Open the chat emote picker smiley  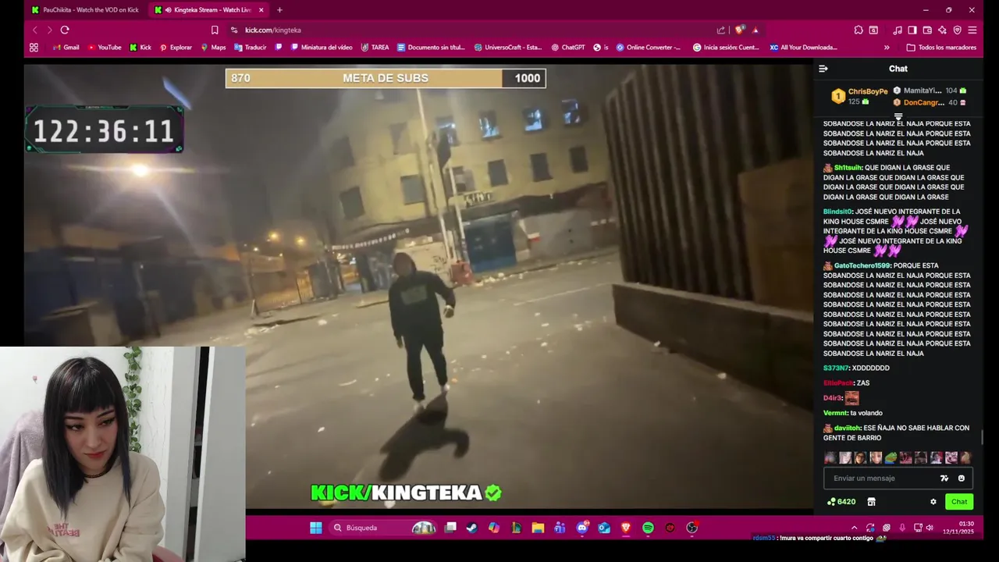(x=962, y=478)
